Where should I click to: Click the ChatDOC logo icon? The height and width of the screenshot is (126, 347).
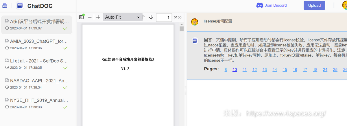pyautogui.click(x=20, y=5)
